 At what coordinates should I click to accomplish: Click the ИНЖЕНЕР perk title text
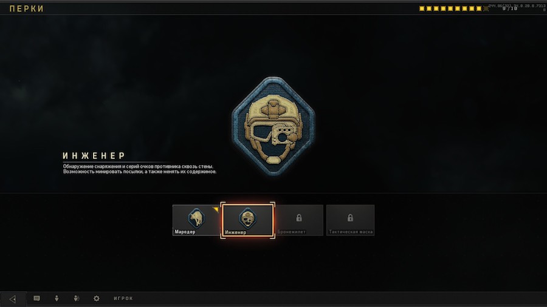[94, 155]
